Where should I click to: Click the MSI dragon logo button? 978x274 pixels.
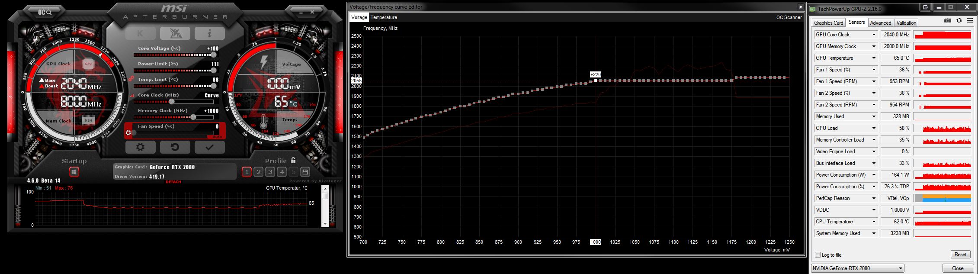175,33
